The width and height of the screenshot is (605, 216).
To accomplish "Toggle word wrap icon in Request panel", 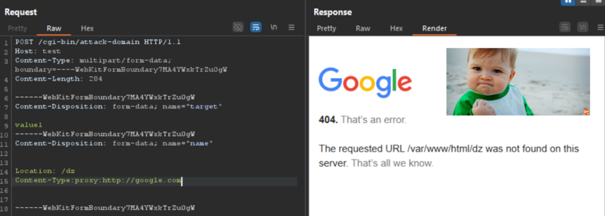I will [256, 27].
